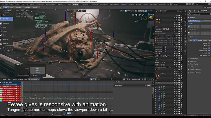Enable the Delay Refresh checkbox
The width and height of the screenshot is (211, 118).
pos(209,55)
